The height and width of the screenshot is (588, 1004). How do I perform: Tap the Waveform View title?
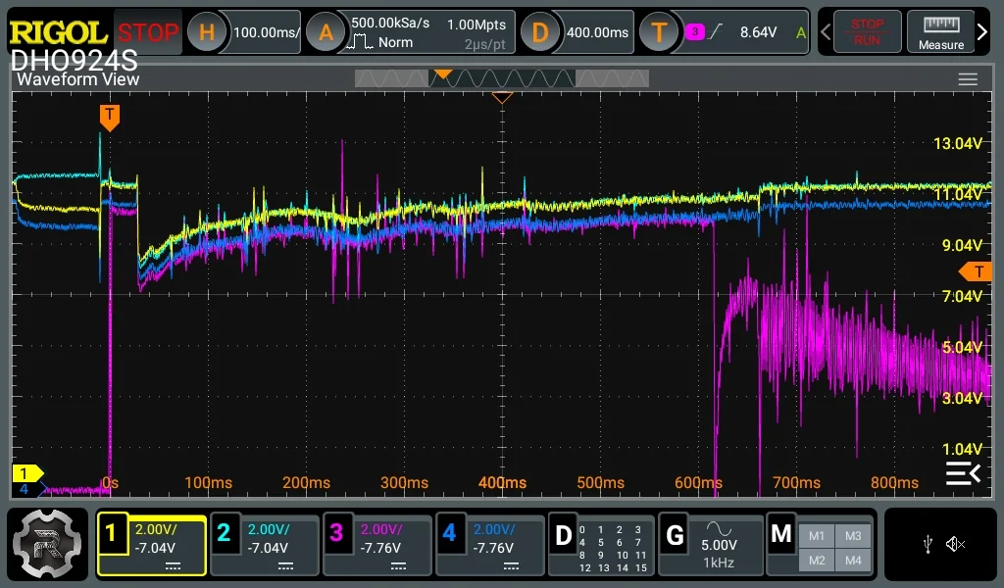pyautogui.click(x=77, y=79)
